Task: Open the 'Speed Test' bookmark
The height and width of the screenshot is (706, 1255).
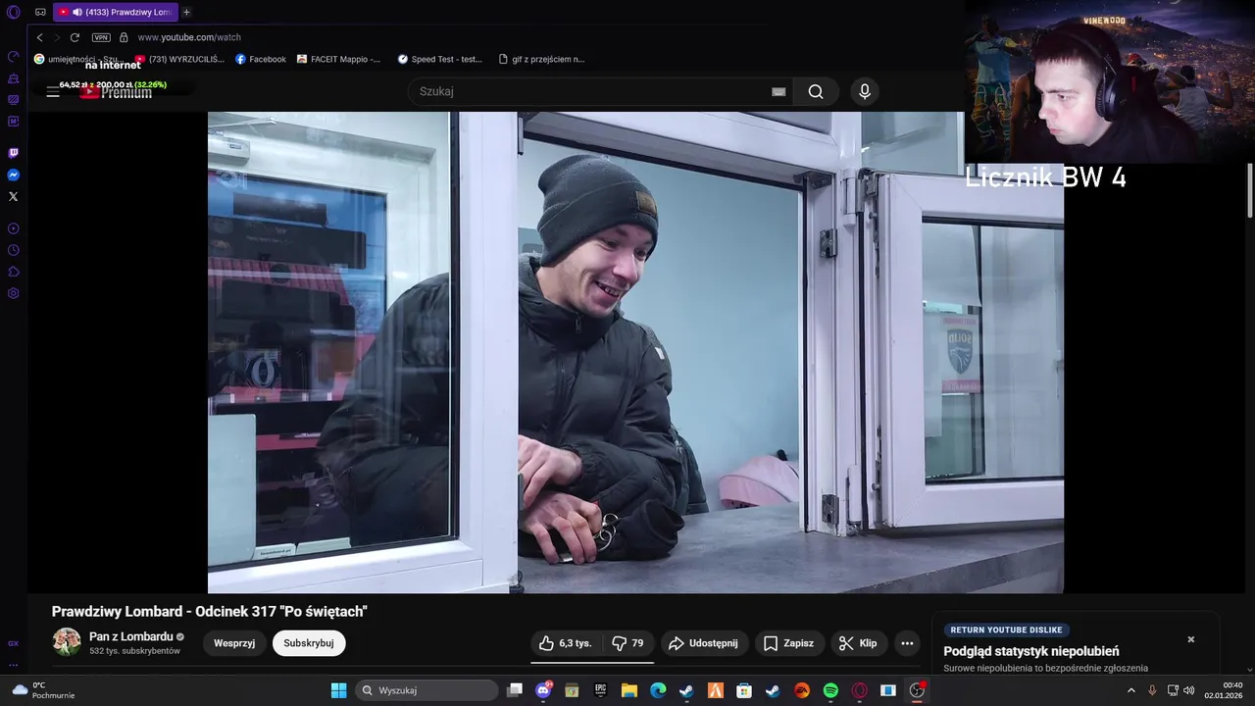Action: [x=439, y=59]
